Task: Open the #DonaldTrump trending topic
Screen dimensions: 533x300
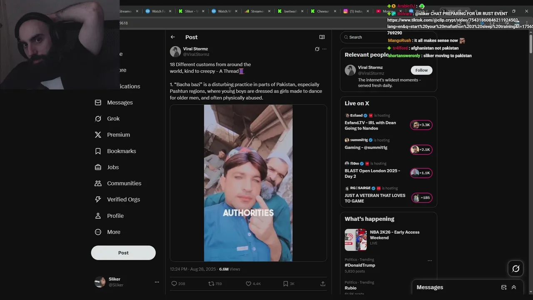Action: pos(360,265)
